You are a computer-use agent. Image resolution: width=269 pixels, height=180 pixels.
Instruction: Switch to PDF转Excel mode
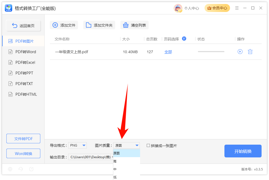click(x=23, y=62)
